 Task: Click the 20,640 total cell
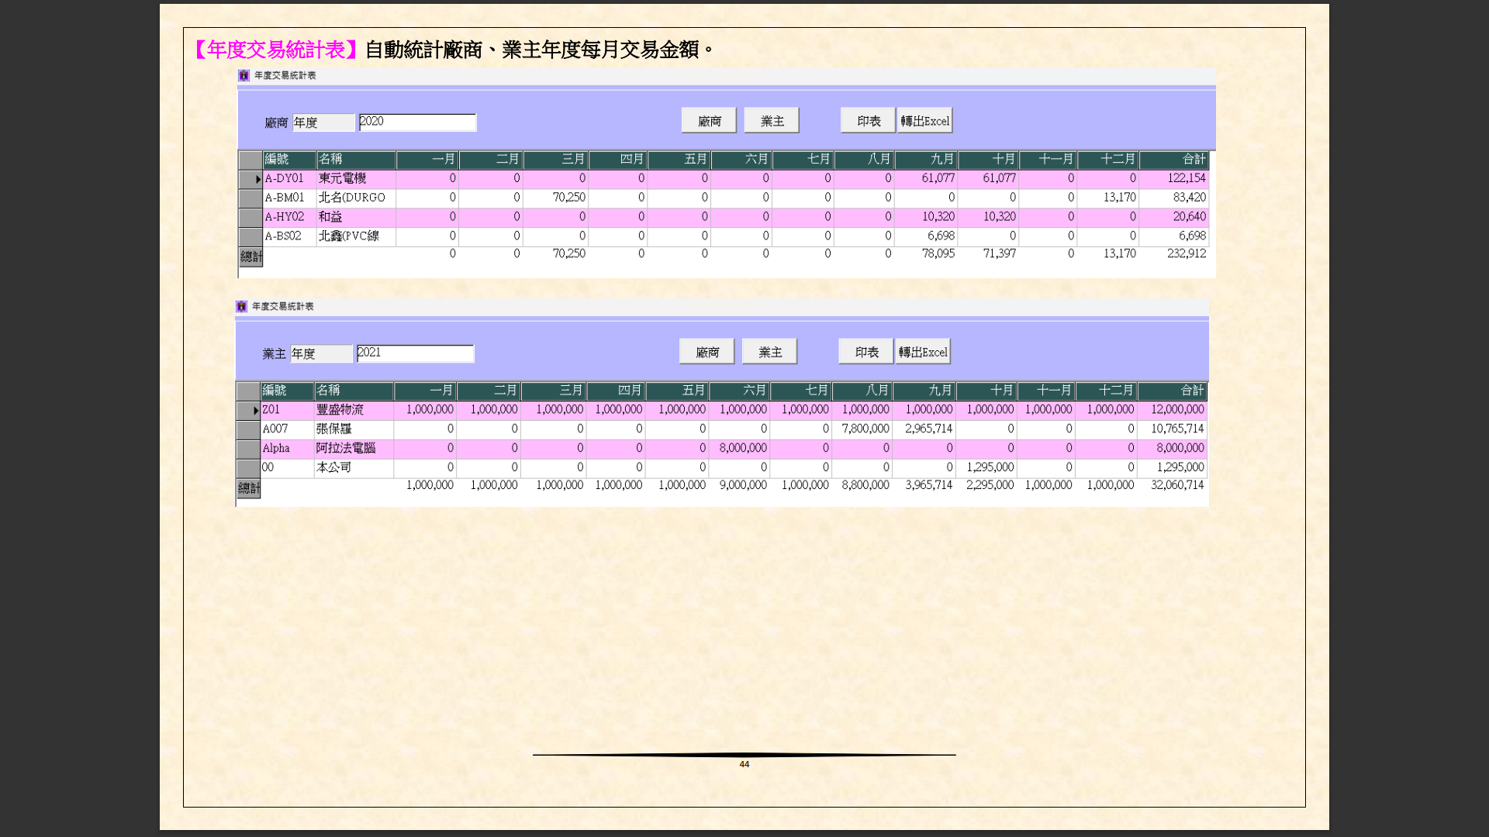(1173, 218)
